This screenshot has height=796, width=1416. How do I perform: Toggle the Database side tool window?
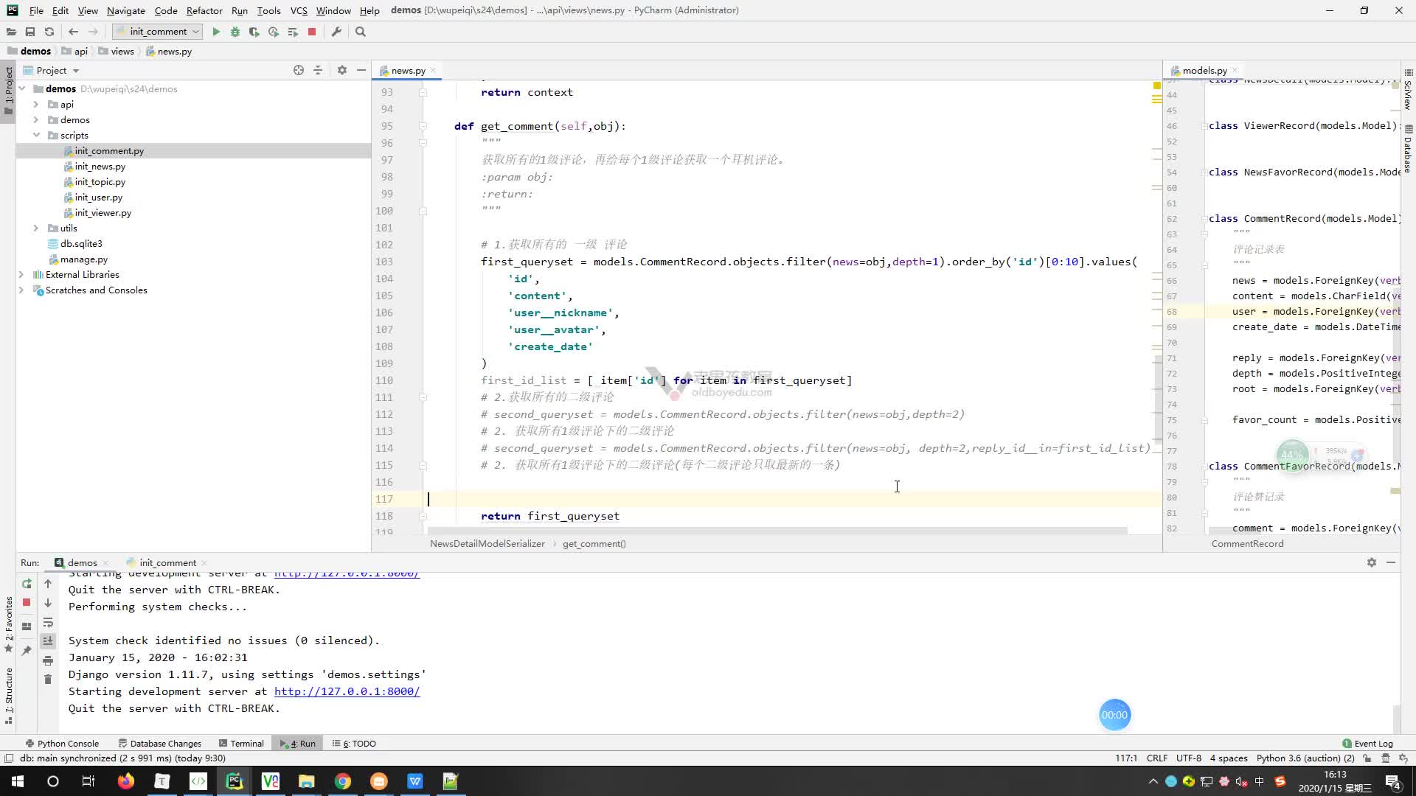point(1408,150)
